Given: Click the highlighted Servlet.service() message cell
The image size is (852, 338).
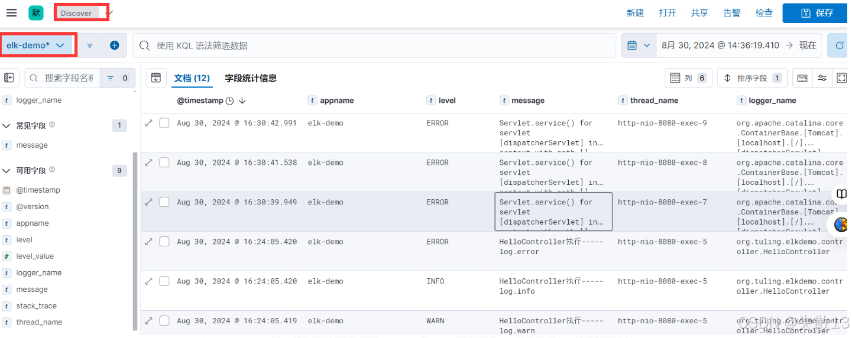Looking at the screenshot, I should coord(553,212).
